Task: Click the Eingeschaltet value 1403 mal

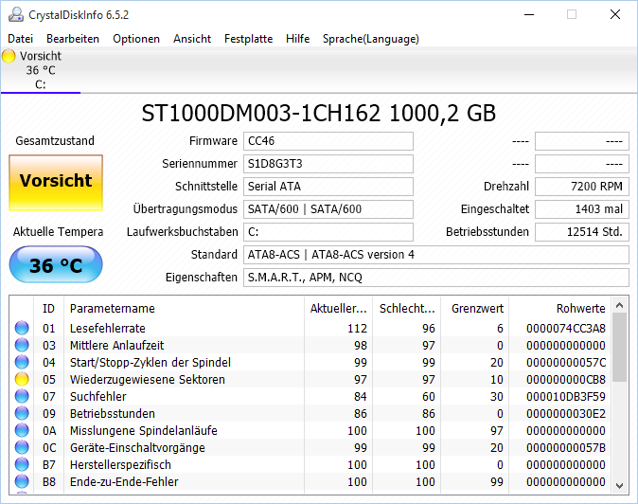Action: [x=582, y=209]
